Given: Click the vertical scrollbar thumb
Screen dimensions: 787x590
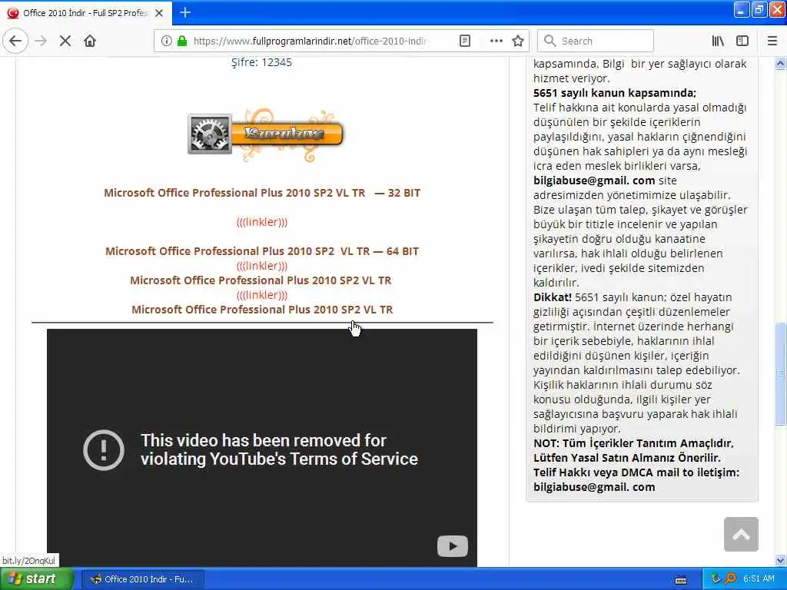Looking at the screenshot, I should [781, 374].
